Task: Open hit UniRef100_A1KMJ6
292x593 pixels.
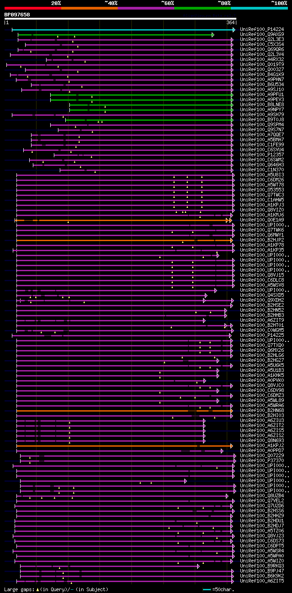Action: [262, 215]
